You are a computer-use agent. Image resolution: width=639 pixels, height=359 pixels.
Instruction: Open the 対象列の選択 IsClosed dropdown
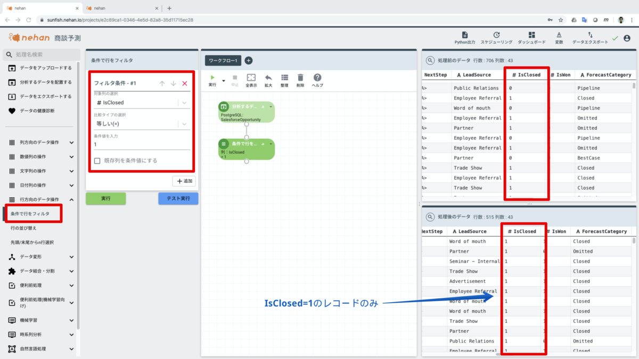(x=142, y=102)
